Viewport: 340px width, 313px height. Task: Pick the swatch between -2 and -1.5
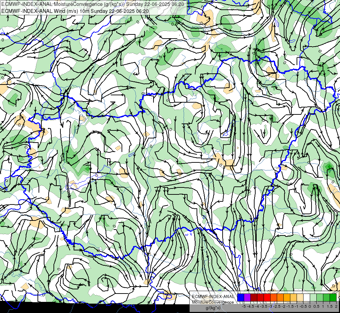tap(287, 298)
